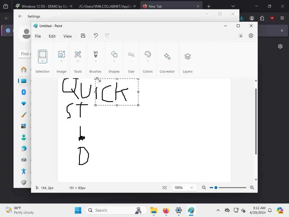Open browser tab list chevron
Screen dimensions: 289x217
click(x=233, y=6)
